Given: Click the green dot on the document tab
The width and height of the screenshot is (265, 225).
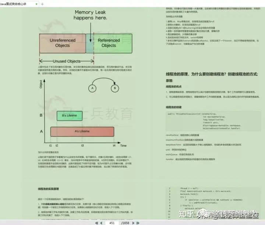Looking at the screenshot, I should point(36,4).
